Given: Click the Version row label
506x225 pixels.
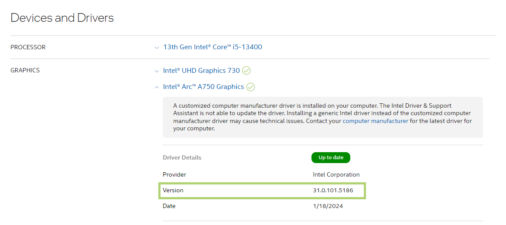Looking at the screenshot, I should point(173,191).
